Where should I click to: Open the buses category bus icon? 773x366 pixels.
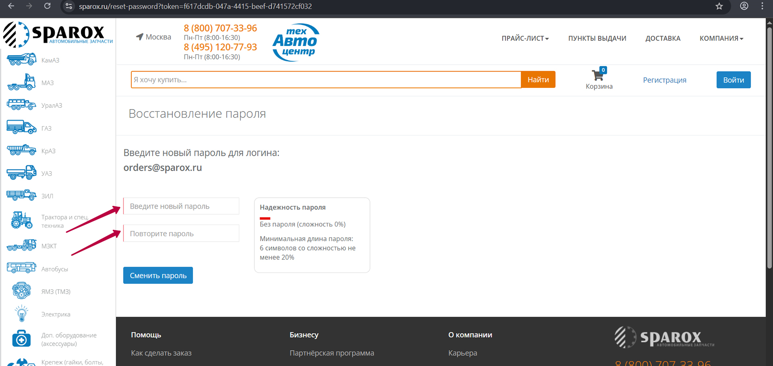click(21, 268)
